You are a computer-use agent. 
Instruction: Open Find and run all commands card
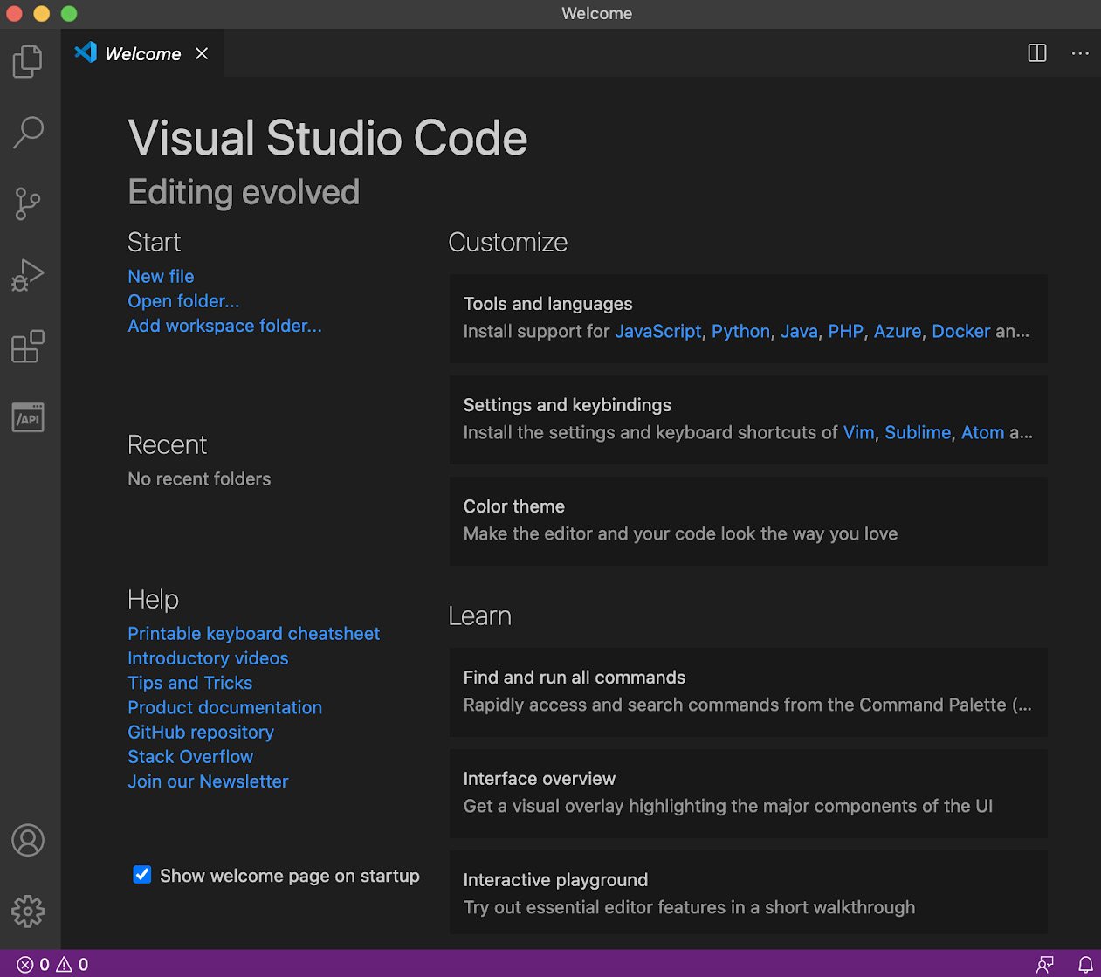point(748,691)
